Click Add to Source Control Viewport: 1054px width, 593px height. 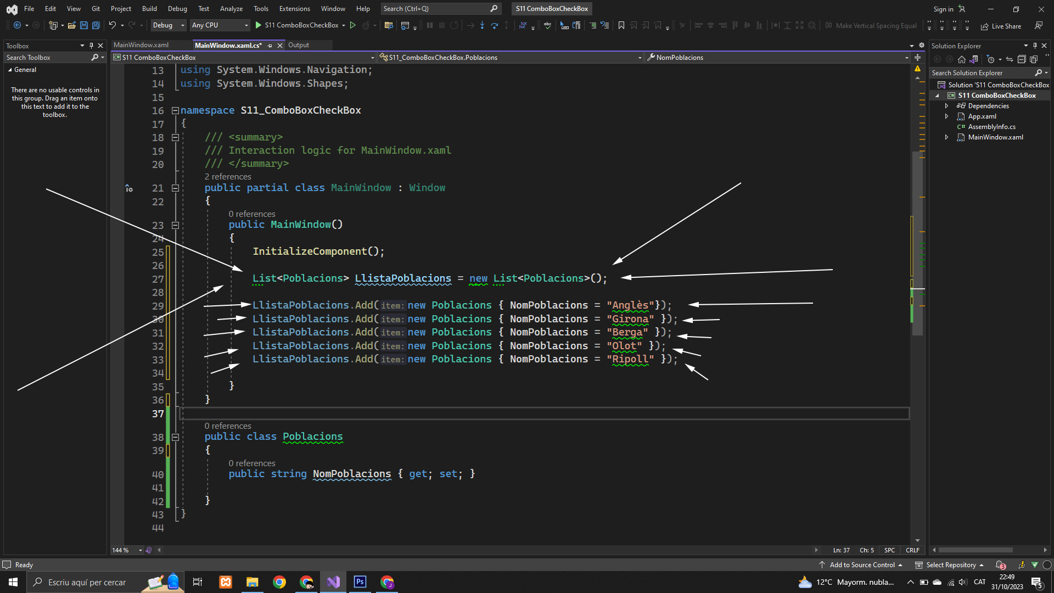(x=861, y=565)
